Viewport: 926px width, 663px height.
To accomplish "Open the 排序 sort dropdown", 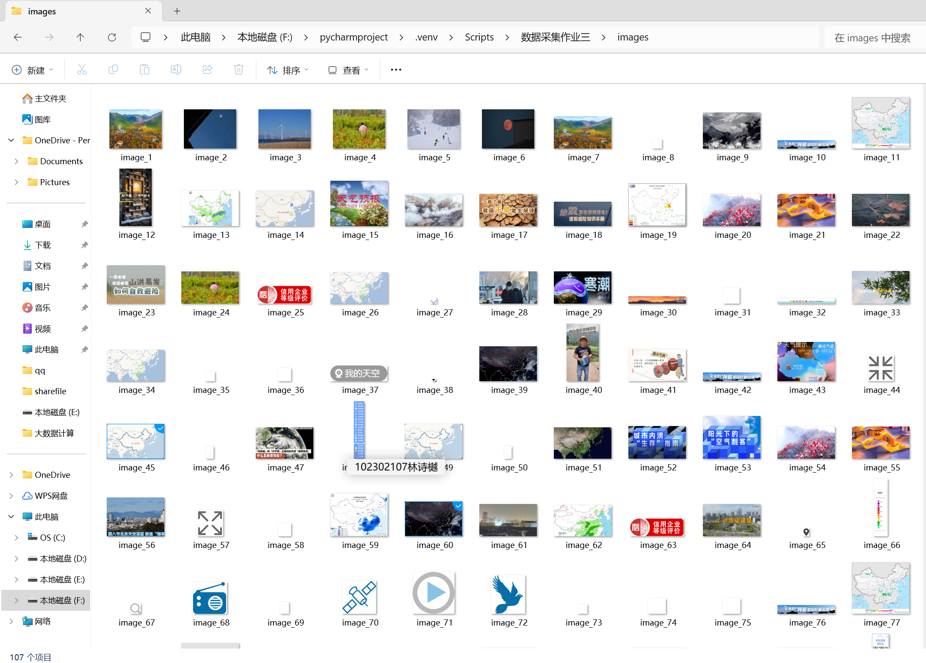I will (x=288, y=70).
